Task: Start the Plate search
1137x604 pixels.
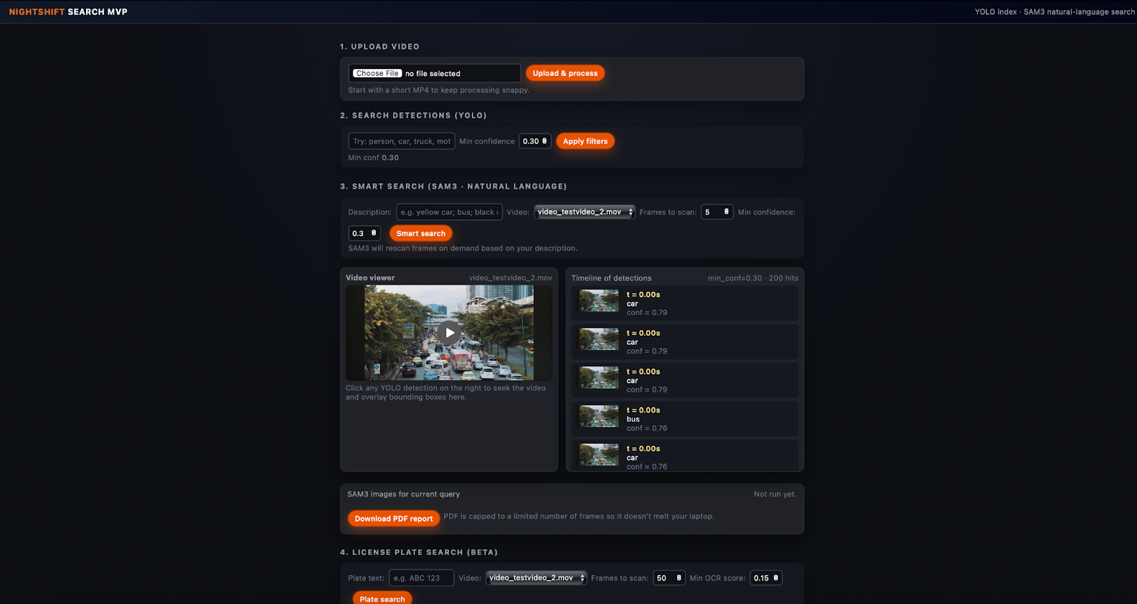Action: click(382, 598)
